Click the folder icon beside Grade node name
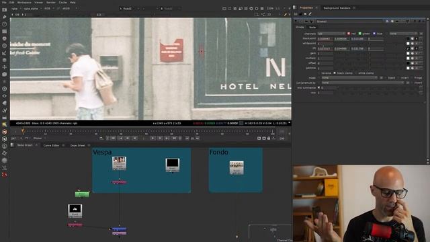430x242 pixels. (x=306, y=21)
